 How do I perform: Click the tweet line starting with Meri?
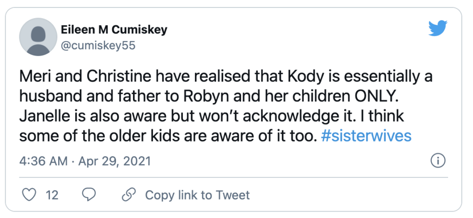click(226, 77)
